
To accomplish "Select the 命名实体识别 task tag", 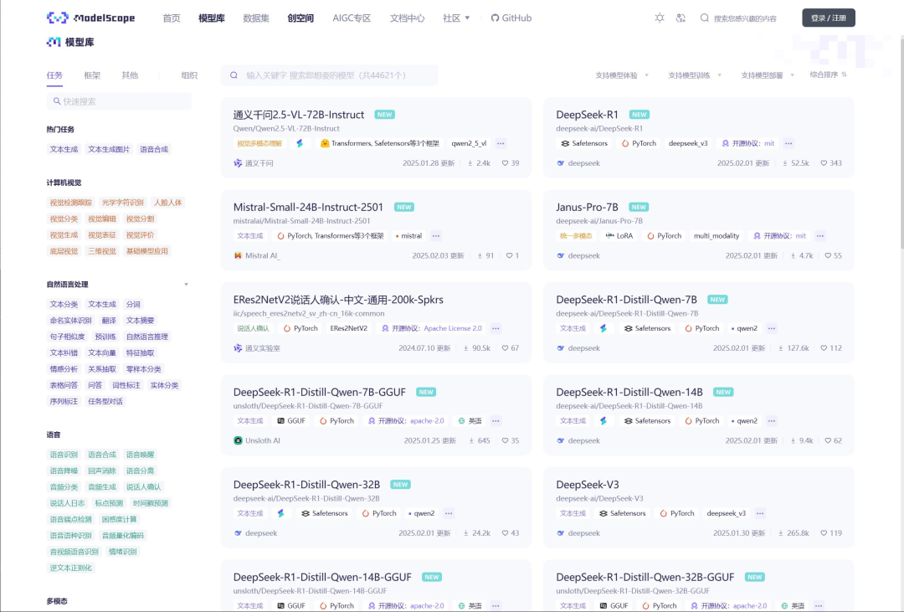I will (71, 320).
